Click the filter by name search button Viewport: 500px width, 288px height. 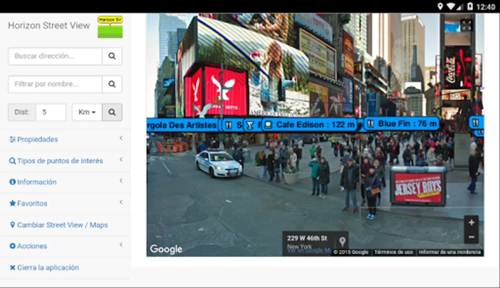(112, 84)
